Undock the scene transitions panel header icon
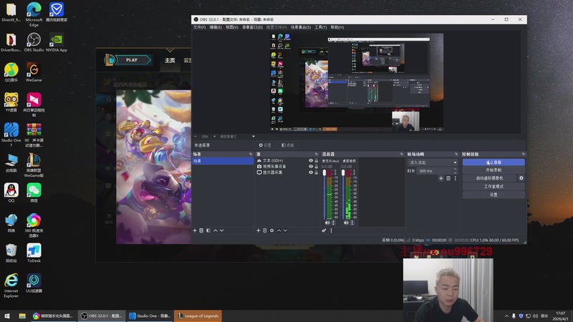 [456, 154]
